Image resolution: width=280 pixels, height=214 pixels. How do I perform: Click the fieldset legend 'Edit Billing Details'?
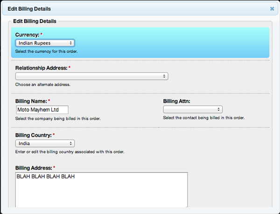point(35,21)
